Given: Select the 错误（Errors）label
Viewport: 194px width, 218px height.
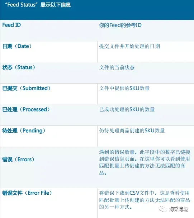Looking at the screenshot, I should tap(18, 159).
